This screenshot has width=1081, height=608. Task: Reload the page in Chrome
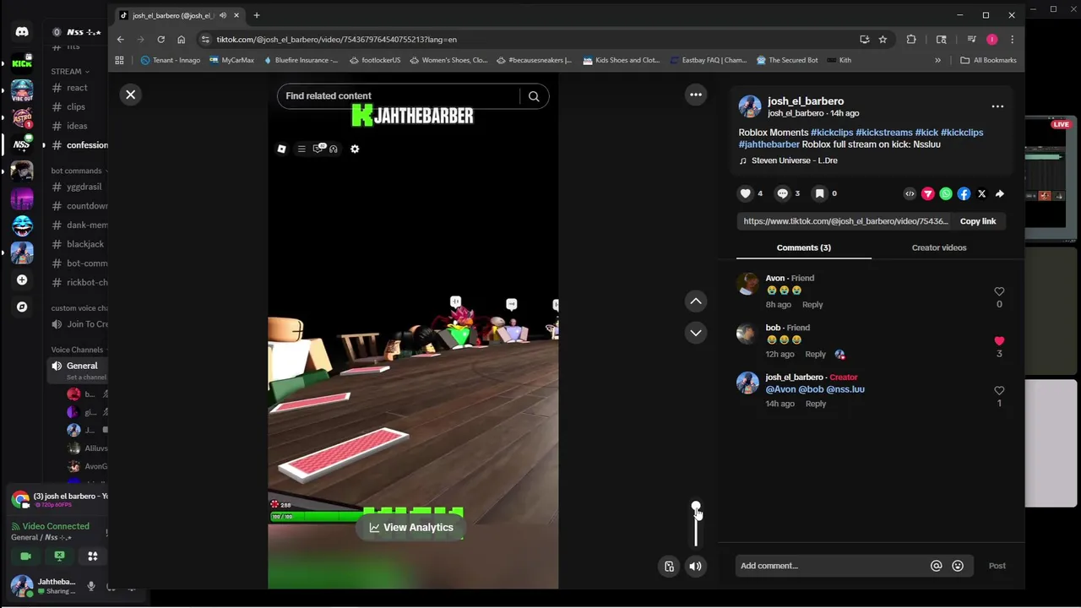coord(160,39)
